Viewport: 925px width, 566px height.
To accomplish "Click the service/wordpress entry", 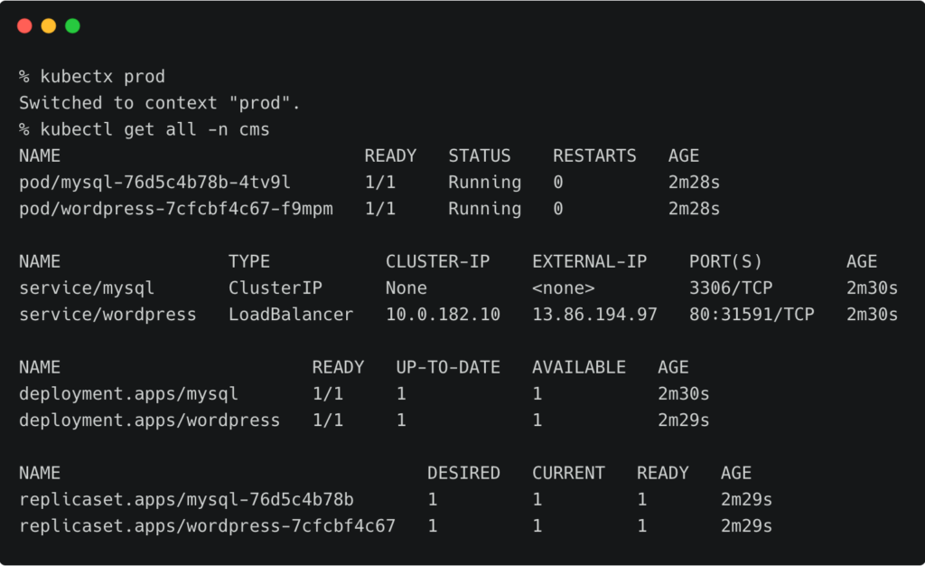I will (107, 315).
